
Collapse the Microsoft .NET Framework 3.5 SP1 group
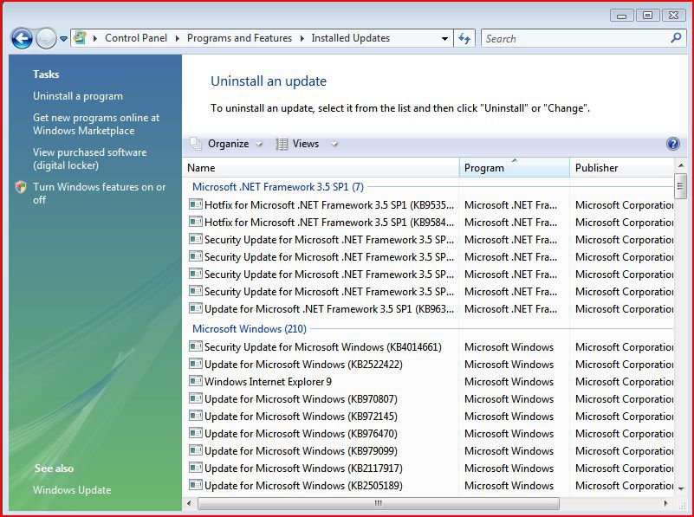pos(277,186)
